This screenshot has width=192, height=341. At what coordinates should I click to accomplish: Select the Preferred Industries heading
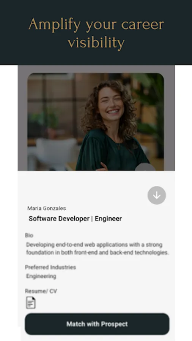50,267
